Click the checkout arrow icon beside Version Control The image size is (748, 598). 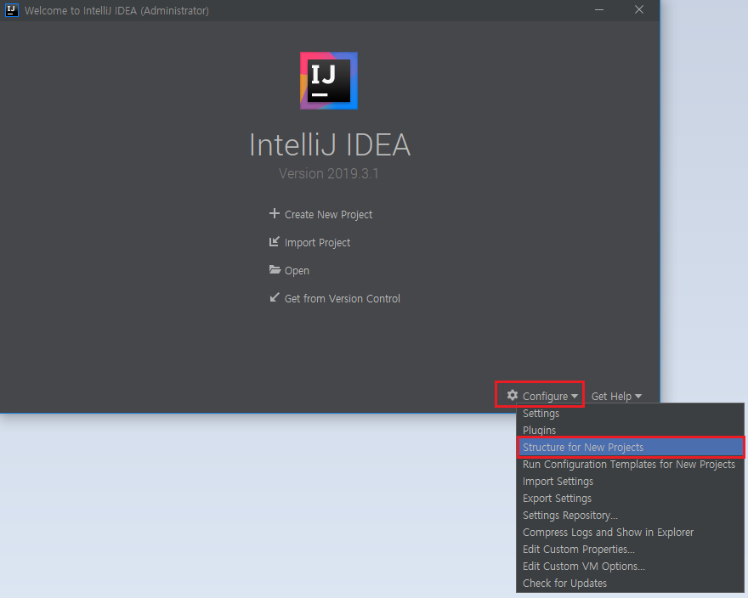point(275,297)
